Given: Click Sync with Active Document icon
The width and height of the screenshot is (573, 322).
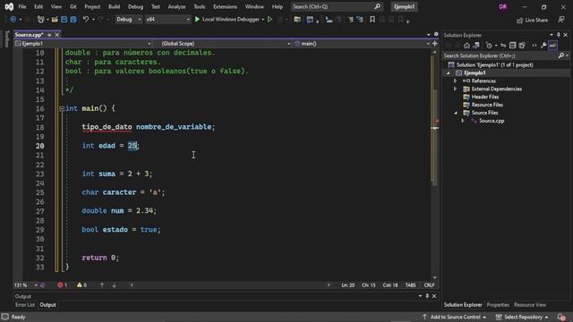Looking at the screenshot, I should tap(503, 46).
